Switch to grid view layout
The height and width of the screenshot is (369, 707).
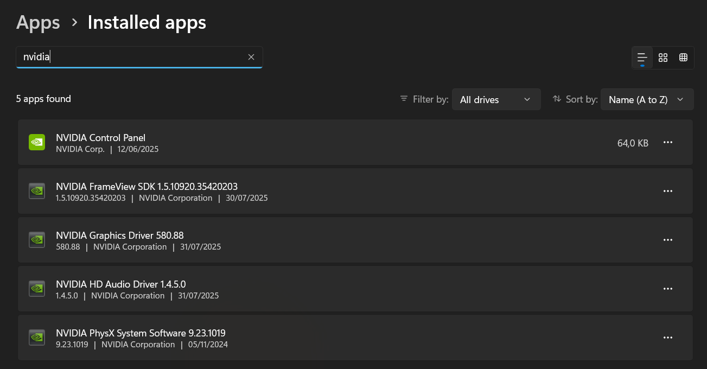(x=663, y=58)
